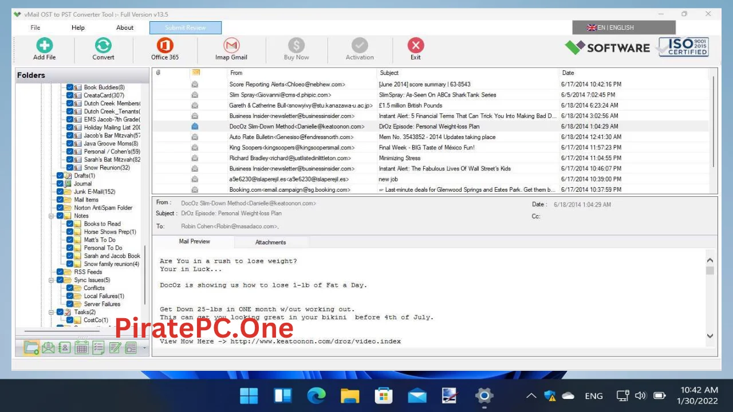Open Settings gear on taskbar

click(x=484, y=395)
